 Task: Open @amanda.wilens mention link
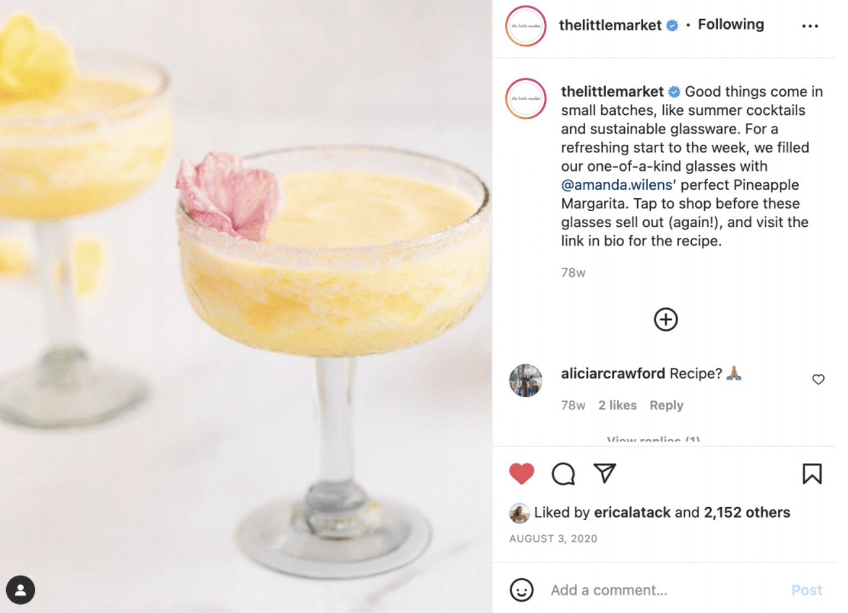pos(616,185)
